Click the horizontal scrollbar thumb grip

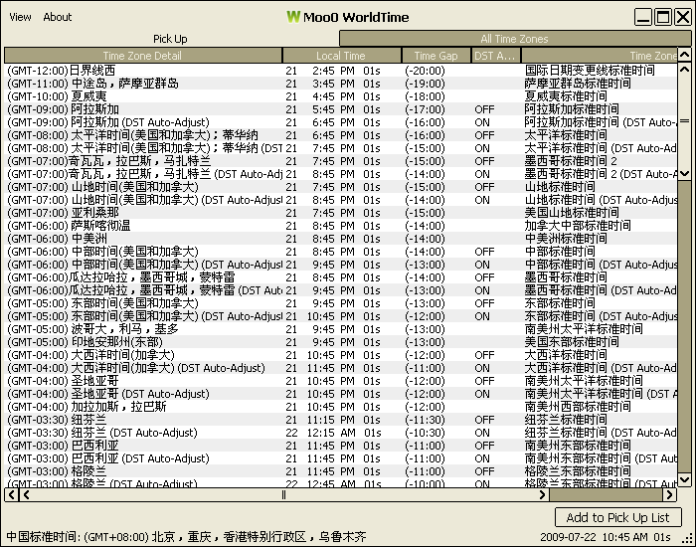tap(283, 494)
